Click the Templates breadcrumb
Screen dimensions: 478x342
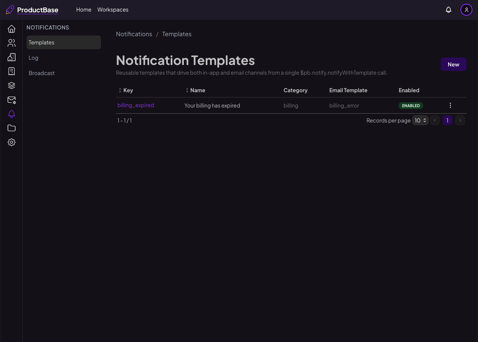coord(177,34)
